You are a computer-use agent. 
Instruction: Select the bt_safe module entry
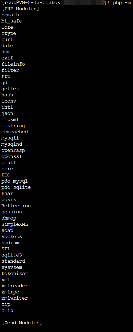point(12,21)
